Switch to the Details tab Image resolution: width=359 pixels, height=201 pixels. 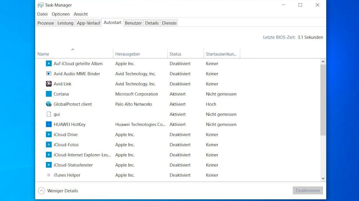click(x=152, y=23)
